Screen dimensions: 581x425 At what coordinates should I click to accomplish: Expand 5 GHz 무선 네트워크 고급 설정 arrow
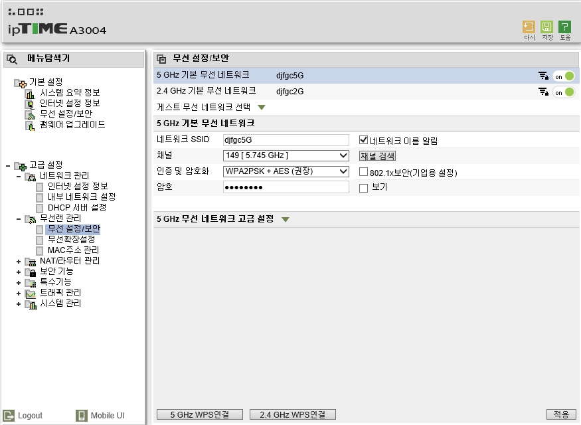pos(286,219)
